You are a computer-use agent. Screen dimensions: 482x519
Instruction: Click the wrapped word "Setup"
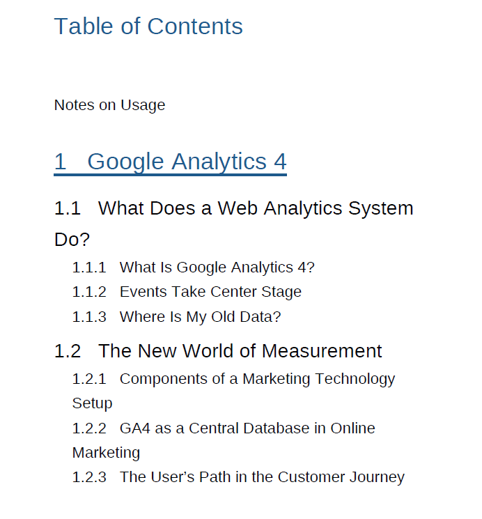[93, 403]
